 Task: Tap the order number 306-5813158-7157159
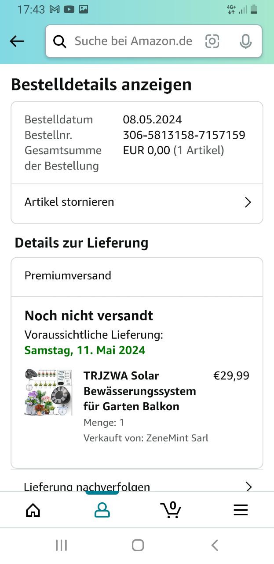184,135
